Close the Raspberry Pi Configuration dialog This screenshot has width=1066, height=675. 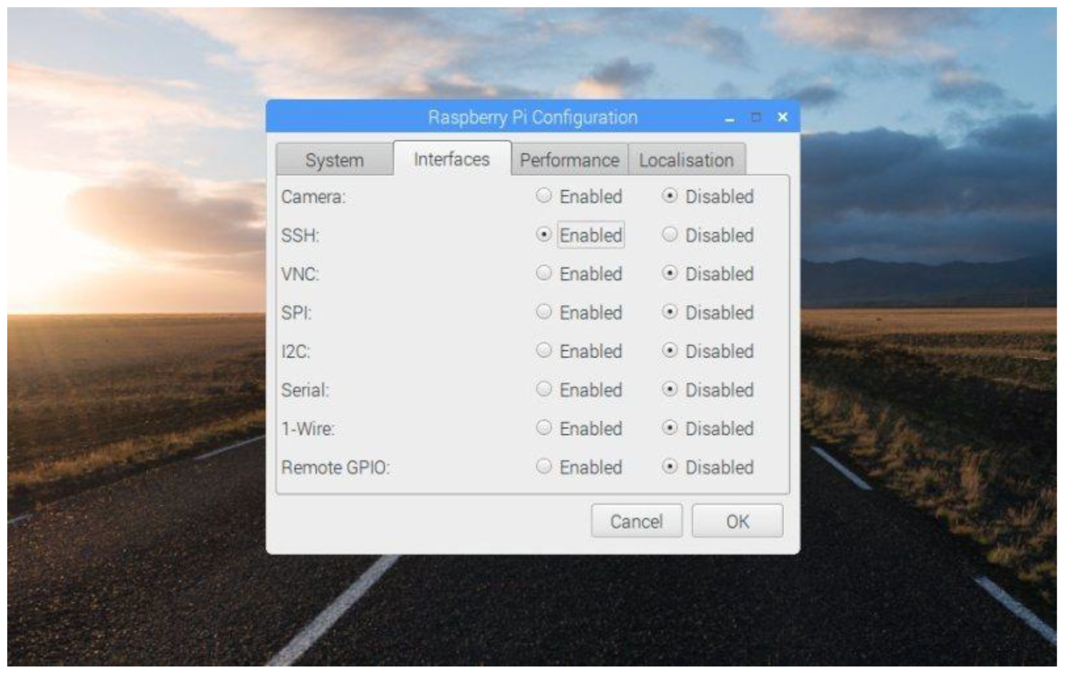click(x=782, y=117)
